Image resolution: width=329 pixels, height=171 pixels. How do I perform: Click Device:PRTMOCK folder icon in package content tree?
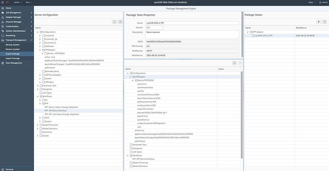tap(136, 80)
